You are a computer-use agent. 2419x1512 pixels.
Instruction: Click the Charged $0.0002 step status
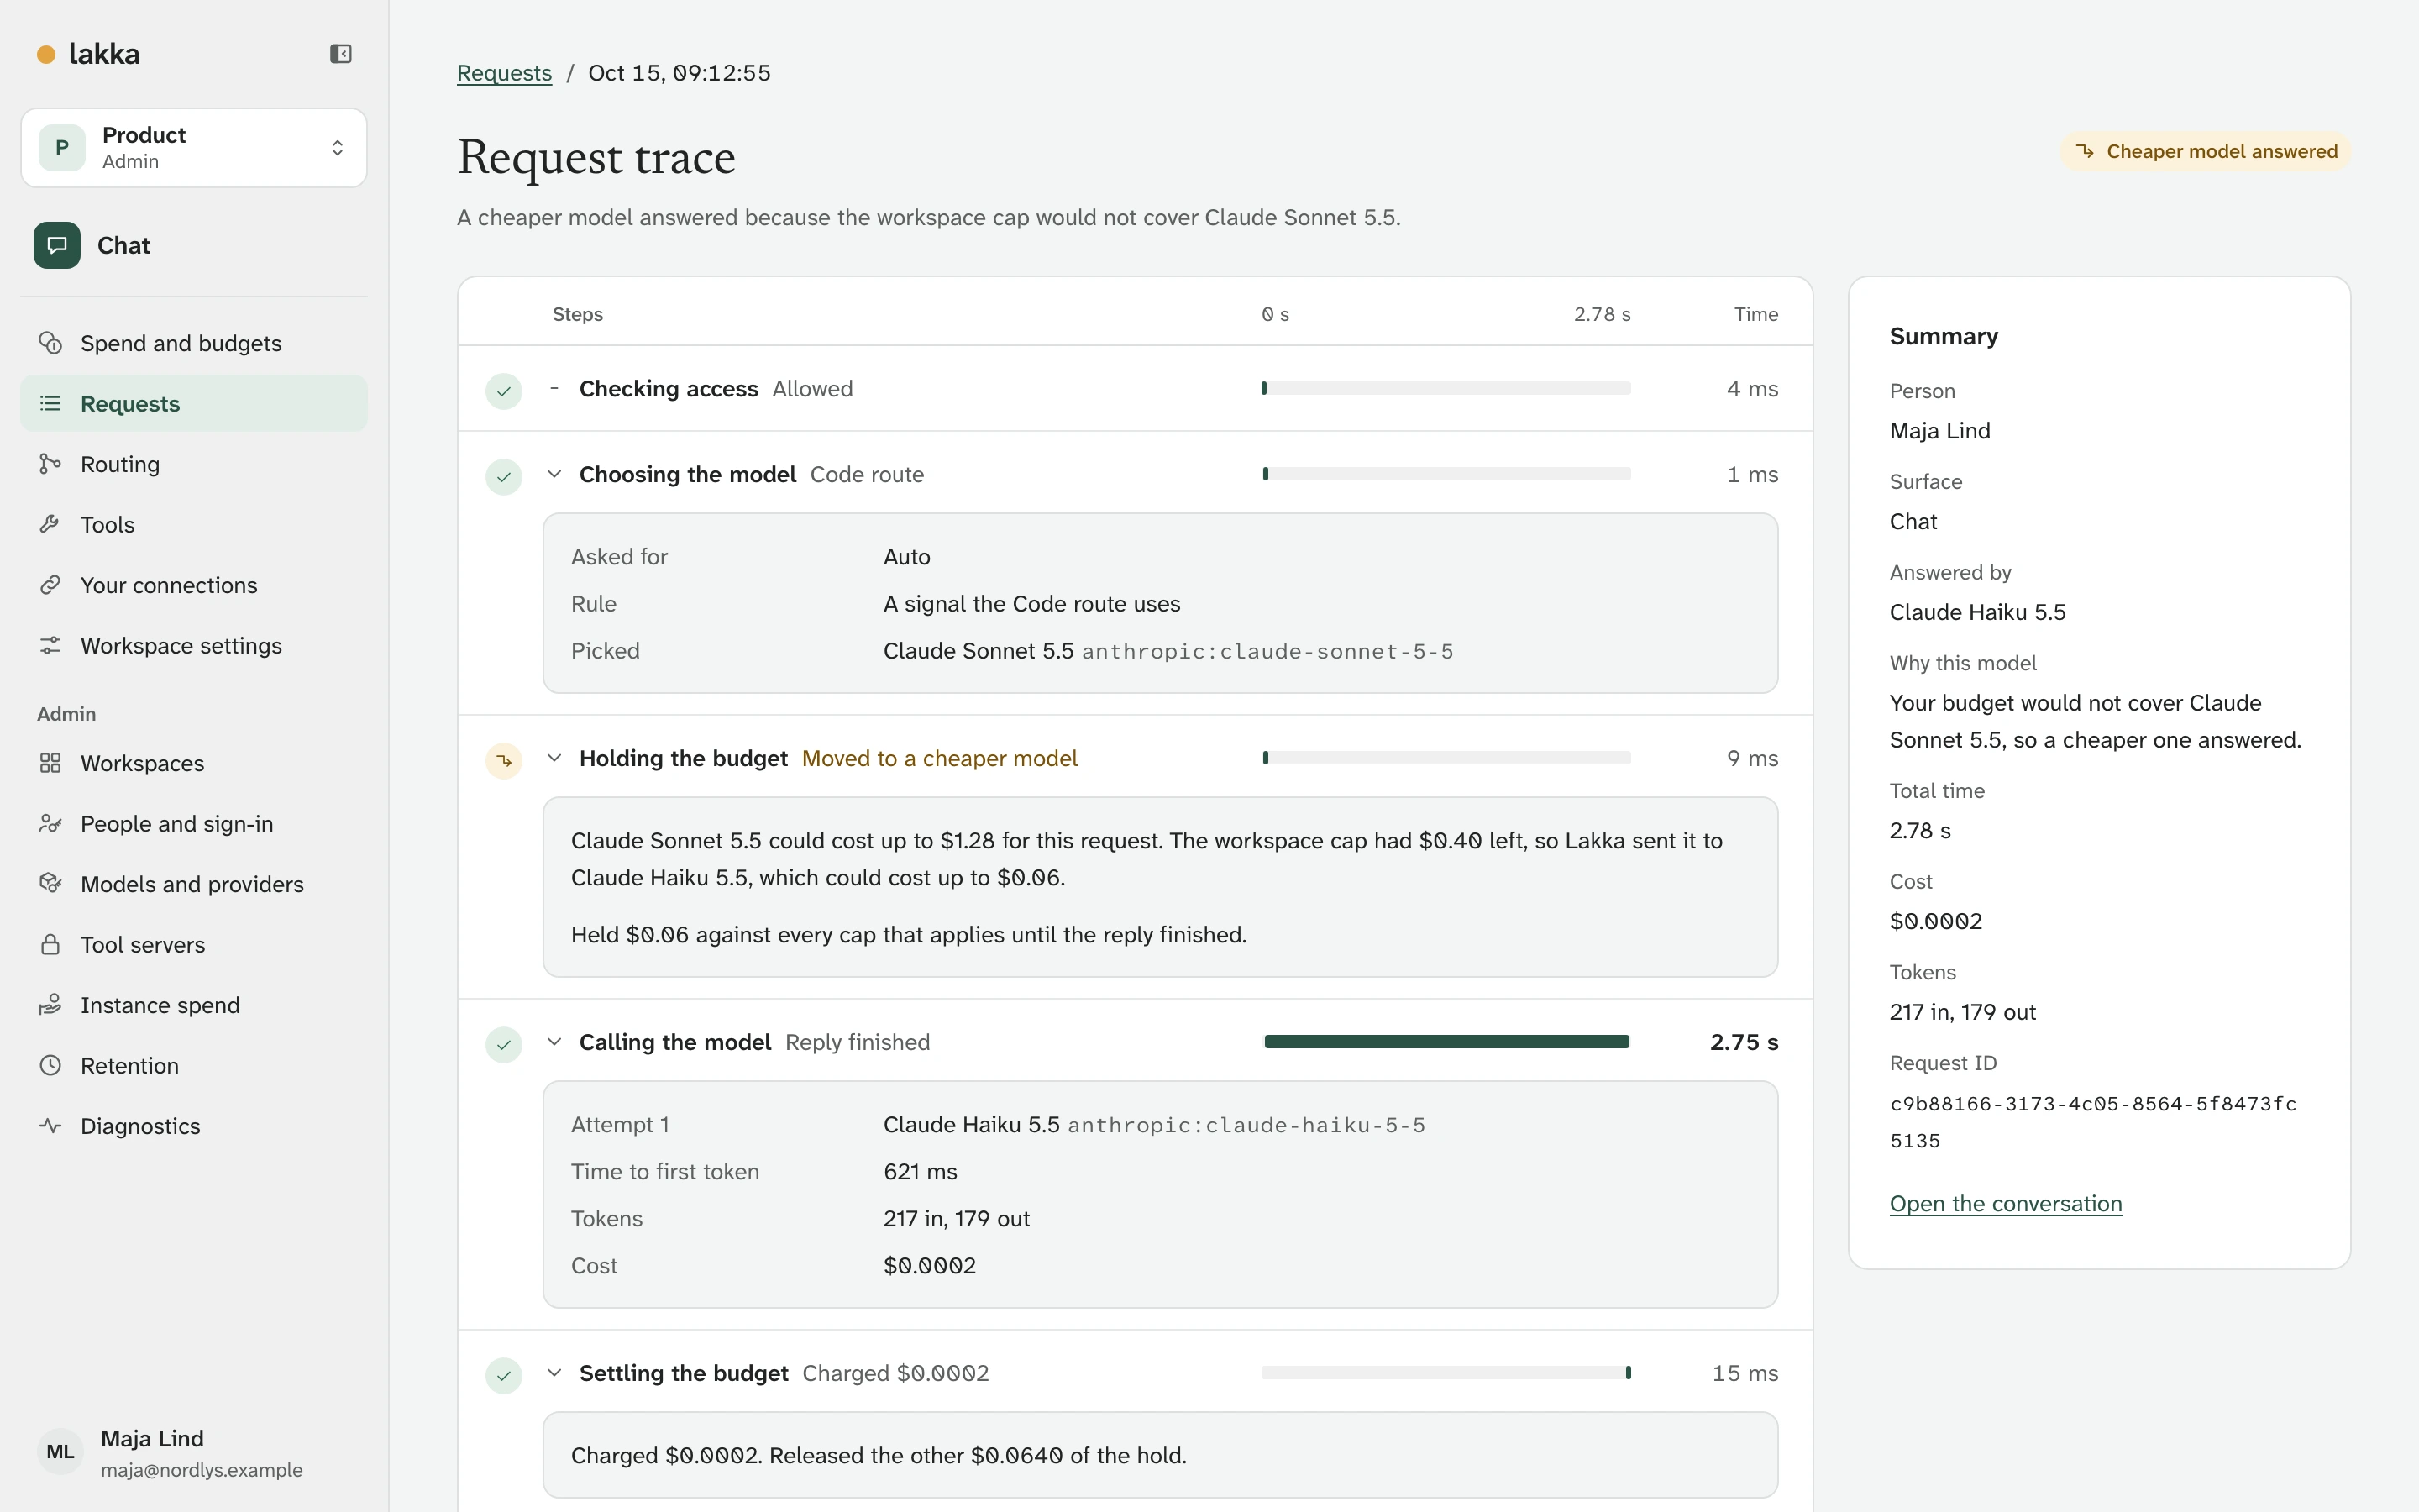tap(895, 1373)
